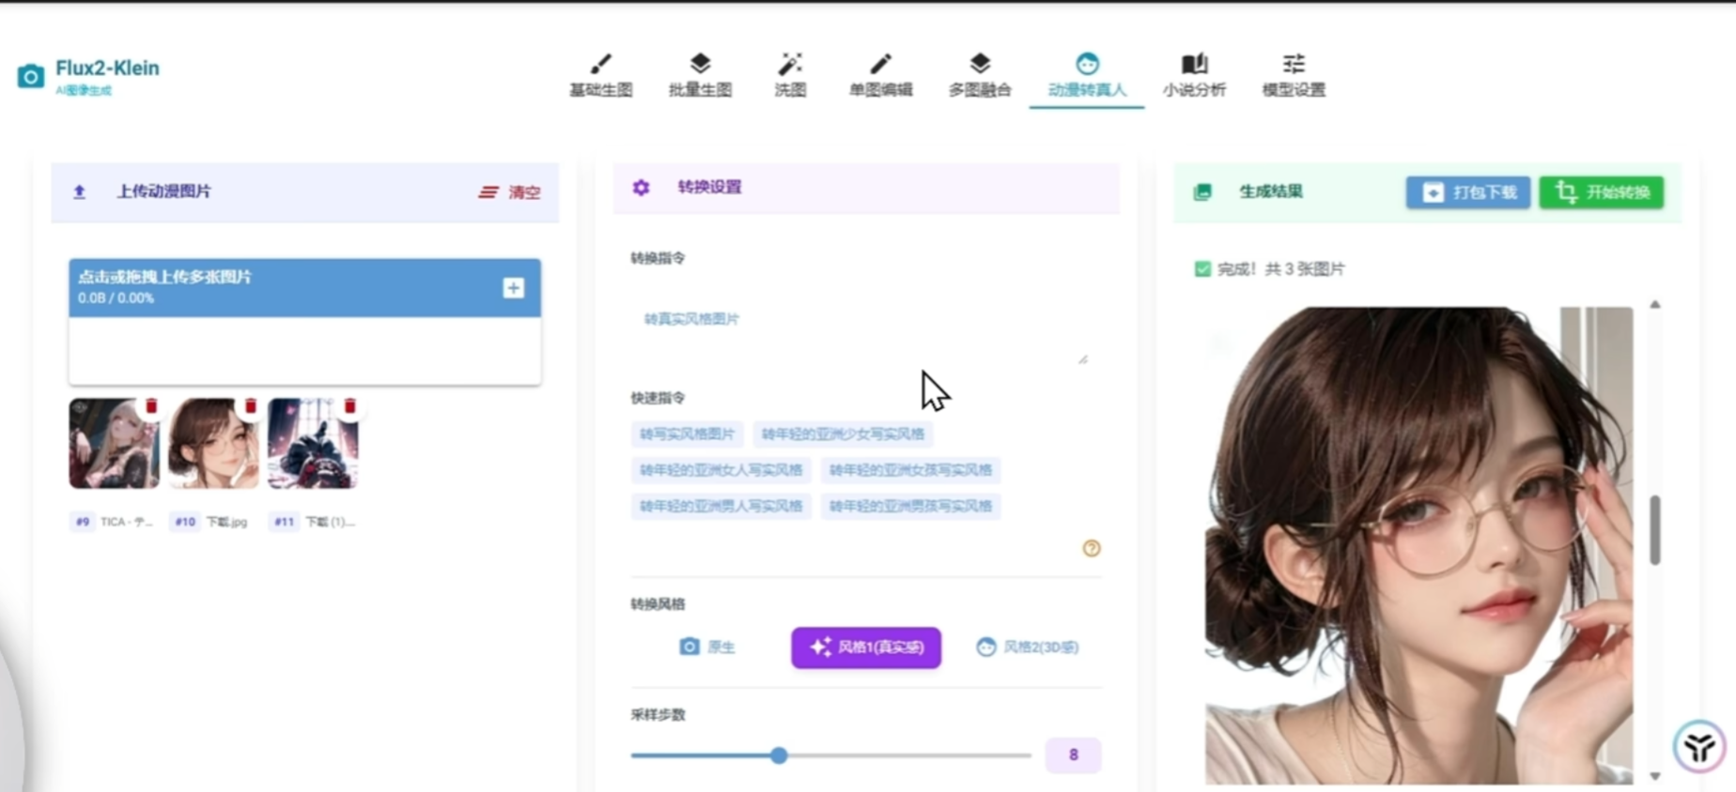The image size is (1736, 792).
Task: Click the plus icon in the upload bar
Action: point(513,288)
